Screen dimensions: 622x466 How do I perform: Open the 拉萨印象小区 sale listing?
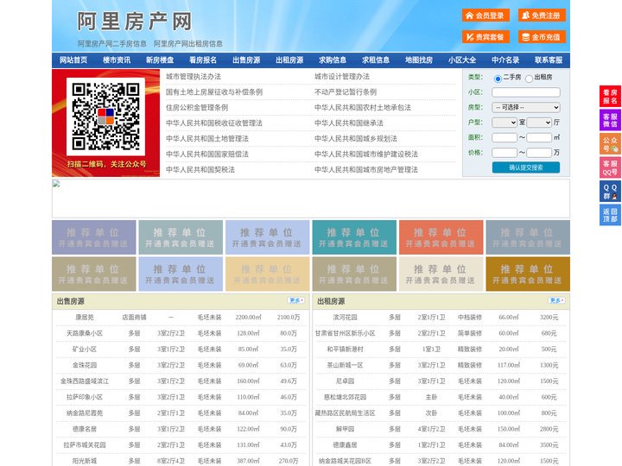click(85, 397)
